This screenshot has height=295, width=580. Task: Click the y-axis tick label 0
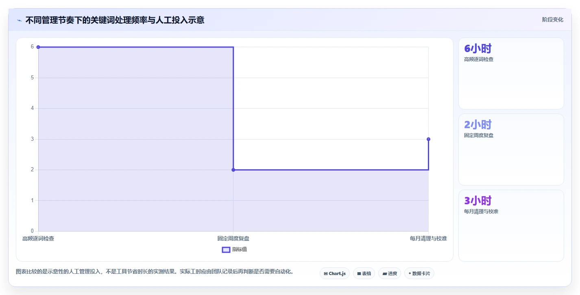click(32, 231)
